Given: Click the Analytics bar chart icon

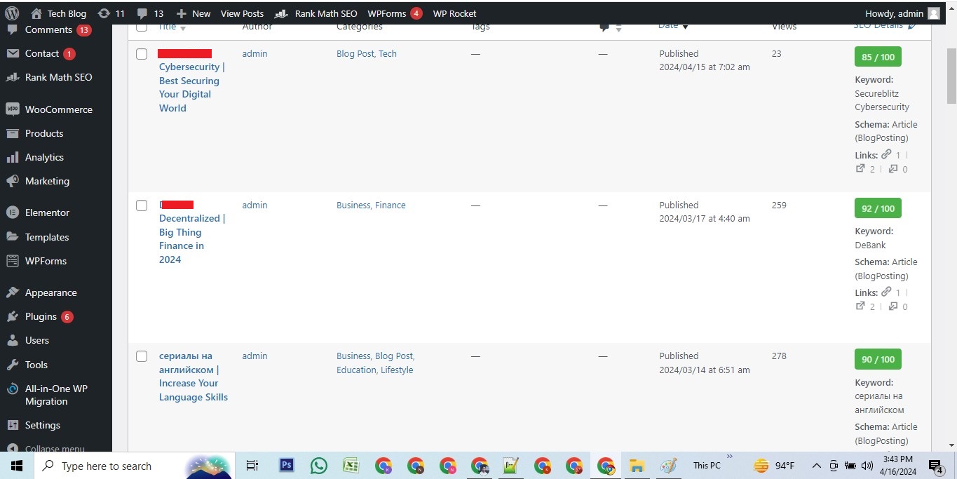Looking at the screenshot, I should pyautogui.click(x=12, y=157).
